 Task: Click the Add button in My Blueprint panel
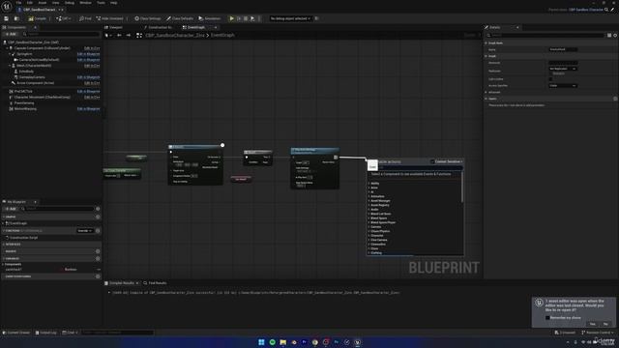click(x=11, y=209)
